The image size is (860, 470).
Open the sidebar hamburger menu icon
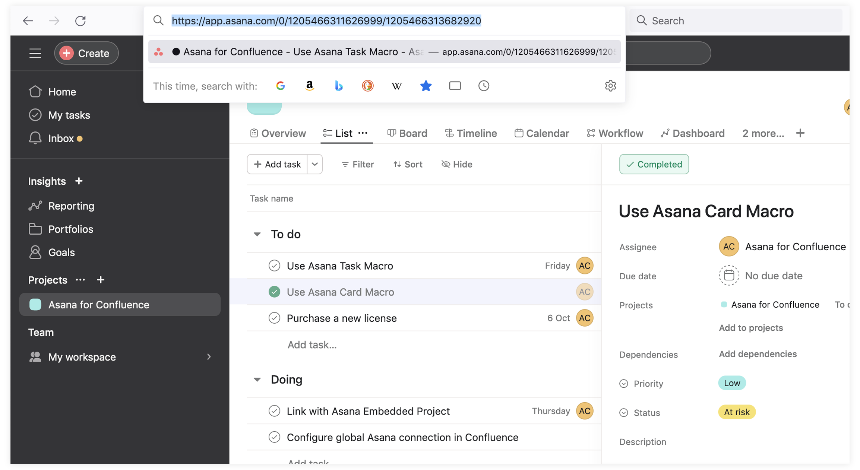[x=35, y=53]
